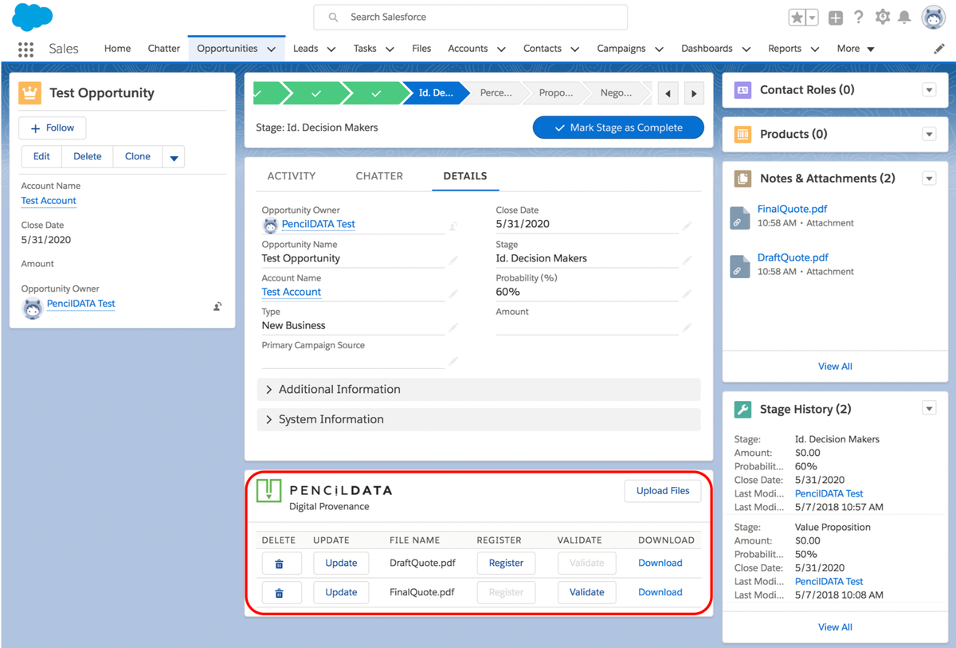Click the Delete opportunity button
Screen dimensions: 956x648
click(88, 156)
